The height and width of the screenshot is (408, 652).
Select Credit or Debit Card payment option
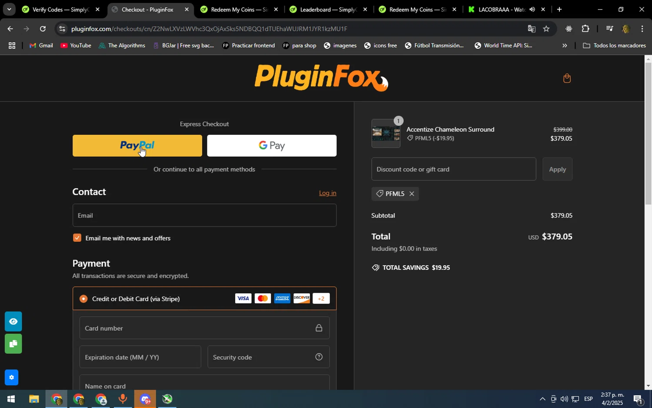tap(83, 299)
